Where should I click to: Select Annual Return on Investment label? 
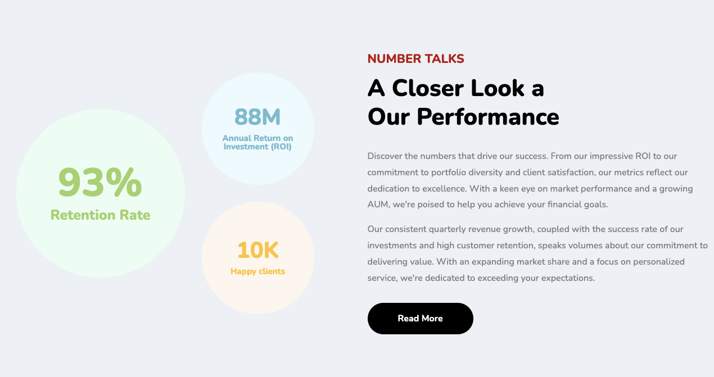[257, 142]
